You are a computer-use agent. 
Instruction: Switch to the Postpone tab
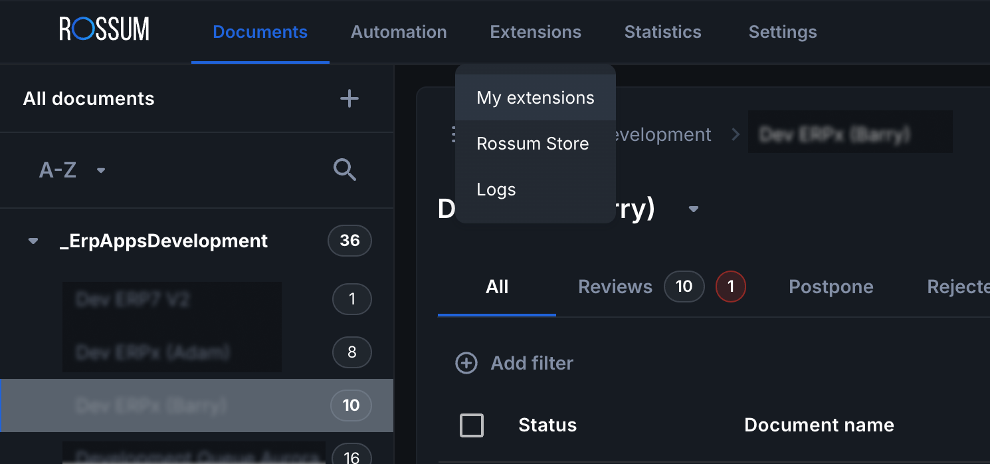pyautogui.click(x=831, y=287)
